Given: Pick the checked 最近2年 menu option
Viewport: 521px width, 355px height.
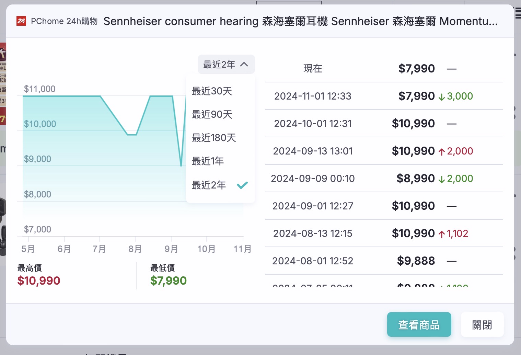Looking at the screenshot, I should pos(220,185).
